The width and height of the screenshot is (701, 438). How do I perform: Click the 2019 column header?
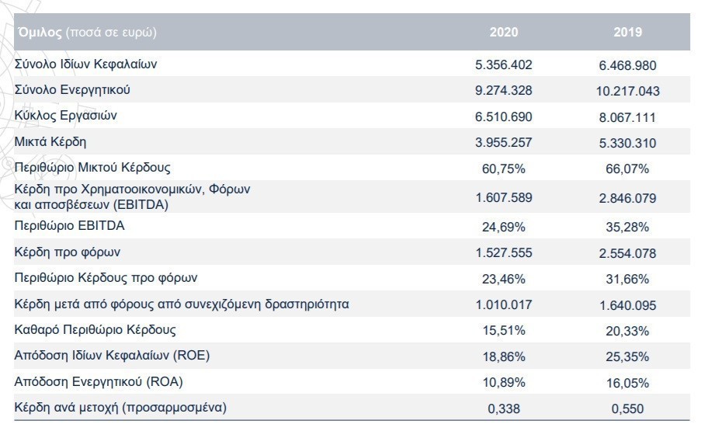[627, 32]
